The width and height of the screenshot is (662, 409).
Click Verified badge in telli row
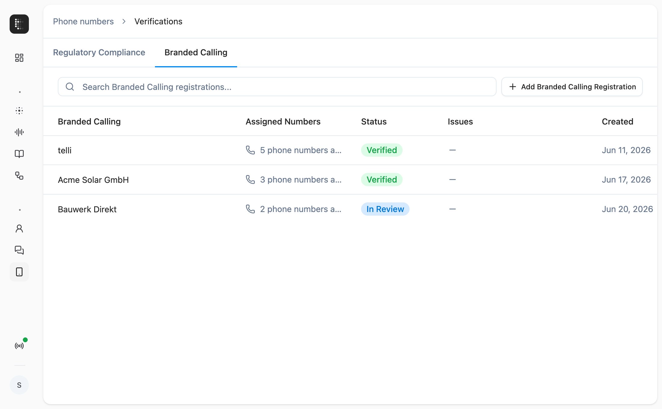[x=382, y=150]
